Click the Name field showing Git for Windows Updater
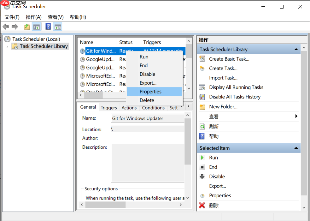 coord(148,118)
